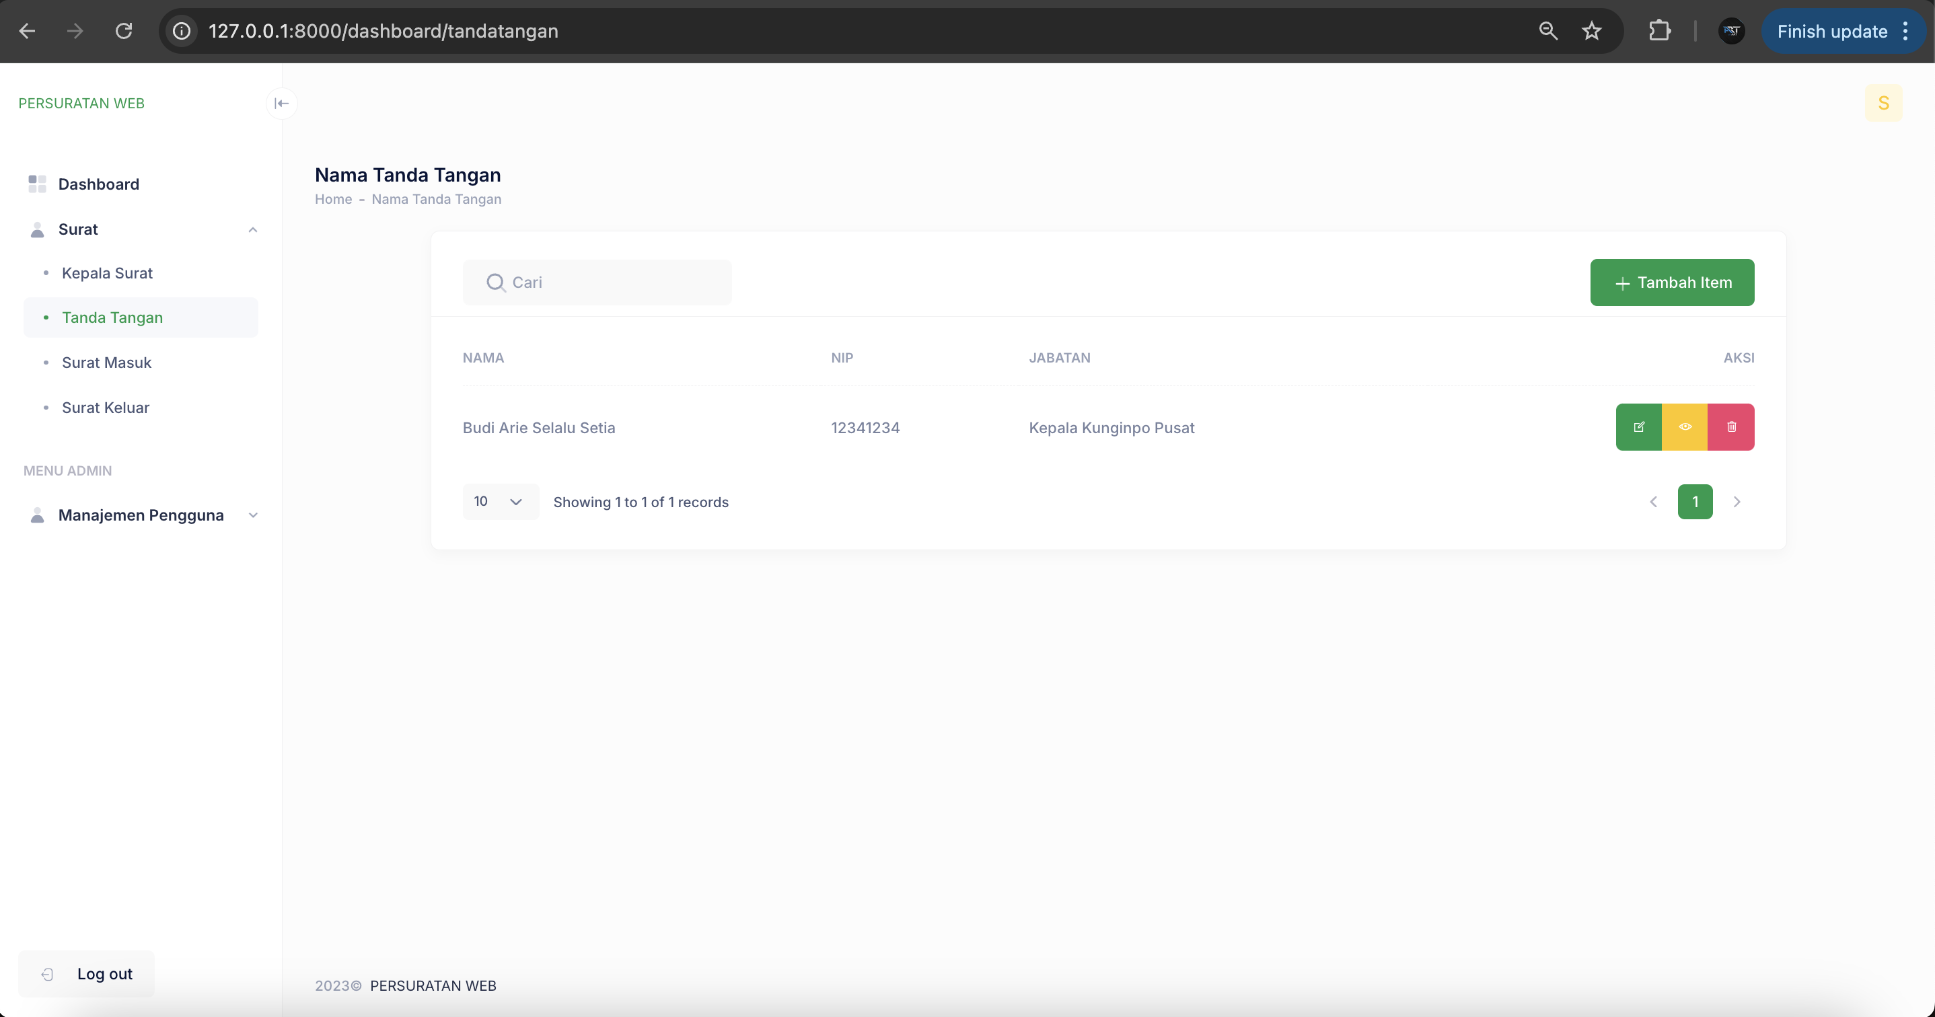View site information icon in address bar
This screenshot has height=1017, width=1935.
pos(182,31)
